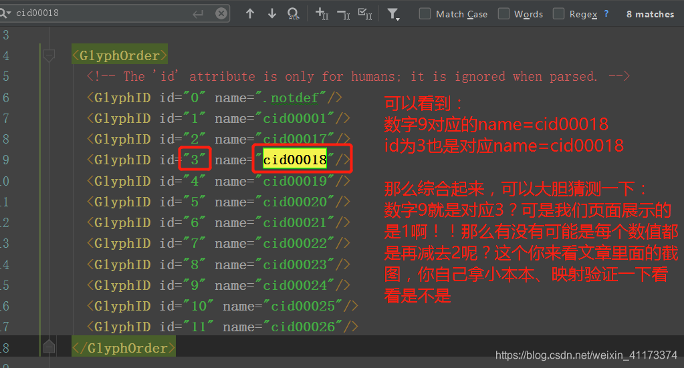Click the 8 matches counter
Viewport: 684px width, 368px height.
(x=650, y=14)
